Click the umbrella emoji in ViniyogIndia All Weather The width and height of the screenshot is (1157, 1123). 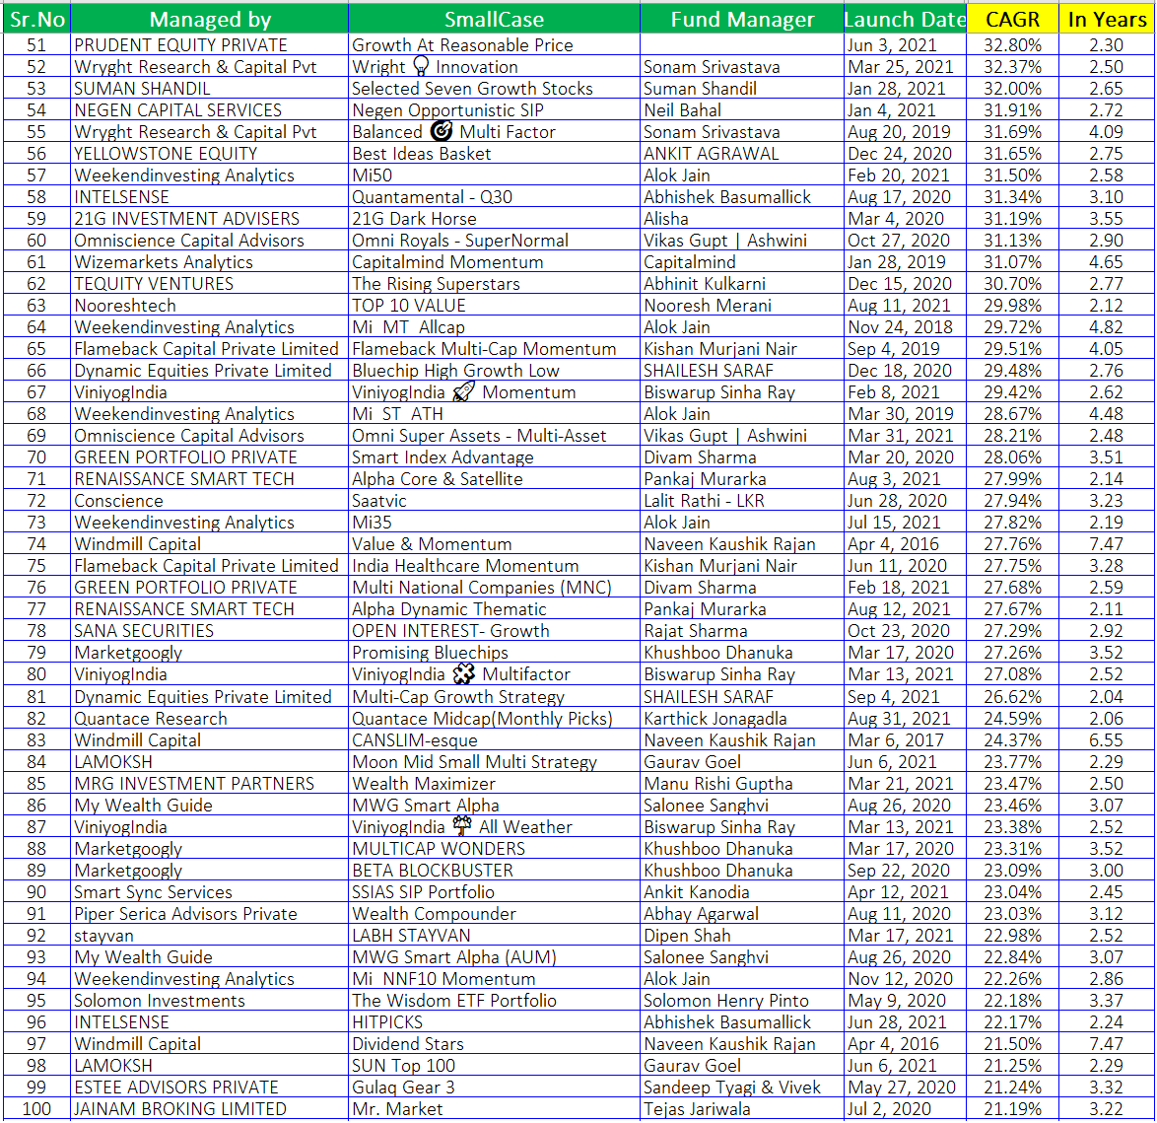pos(462,826)
